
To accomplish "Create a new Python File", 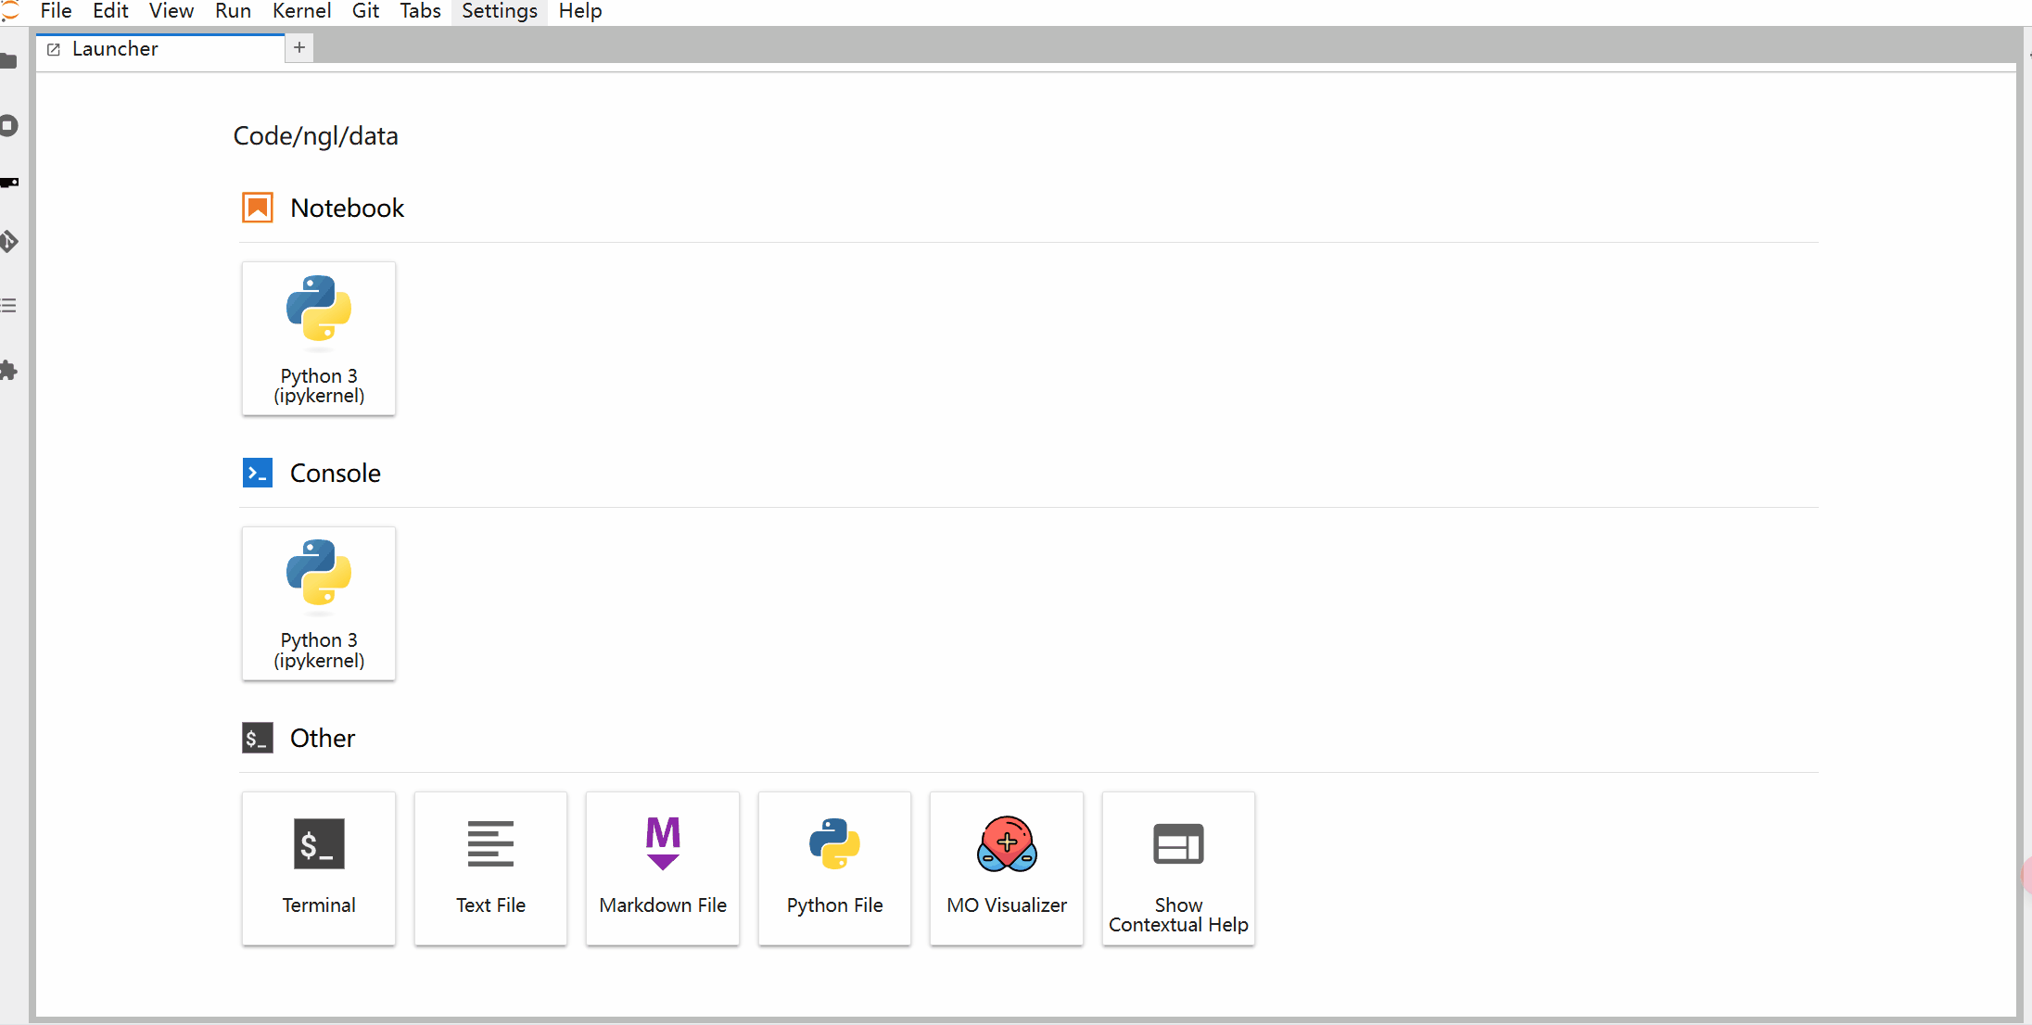I will [834, 867].
